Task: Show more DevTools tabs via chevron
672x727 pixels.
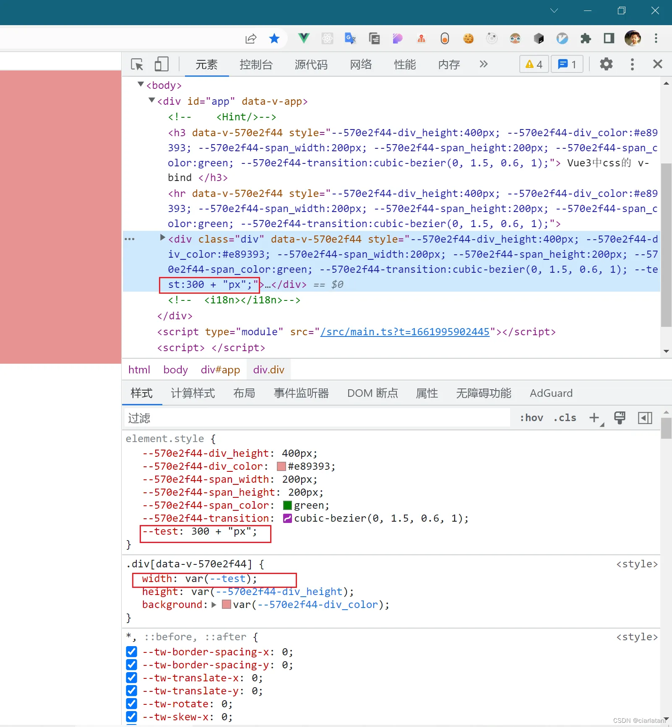Action: point(483,64)
